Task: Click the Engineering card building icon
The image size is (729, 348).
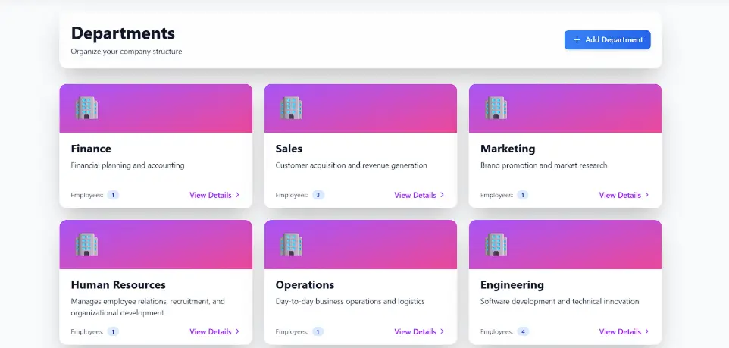Action: click(496, 244)
